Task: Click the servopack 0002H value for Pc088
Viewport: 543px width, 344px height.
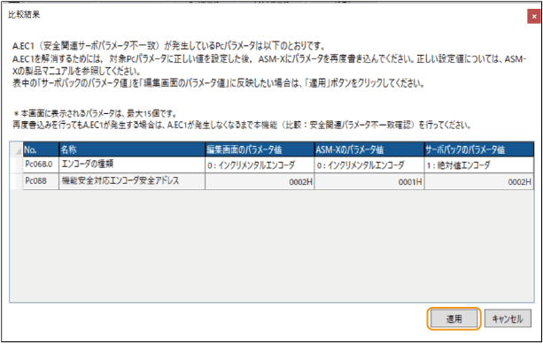Action: click(x=479, y=181)
